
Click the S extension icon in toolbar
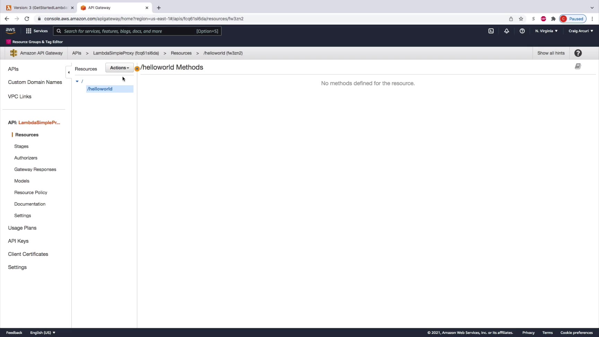pos(533,19)
